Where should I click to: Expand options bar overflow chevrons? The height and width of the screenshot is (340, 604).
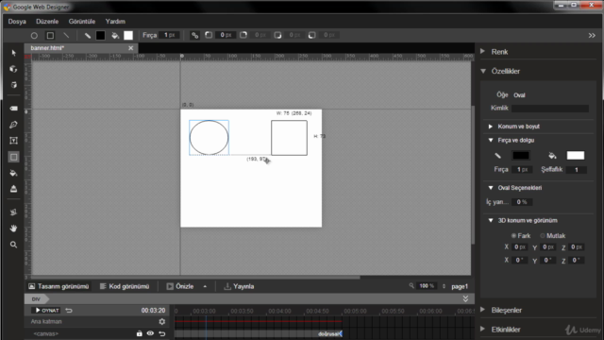tap(592, 36)
